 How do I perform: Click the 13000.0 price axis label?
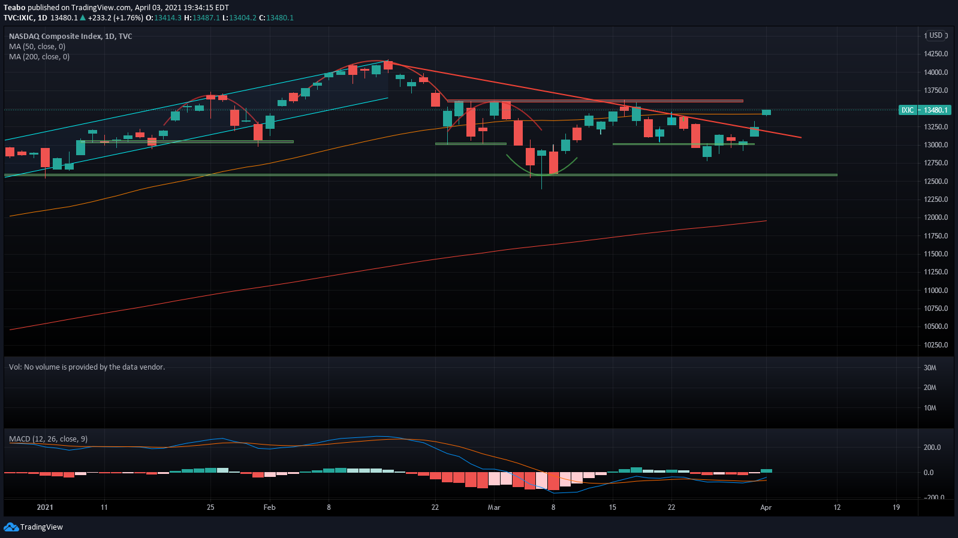coord(936,145)
